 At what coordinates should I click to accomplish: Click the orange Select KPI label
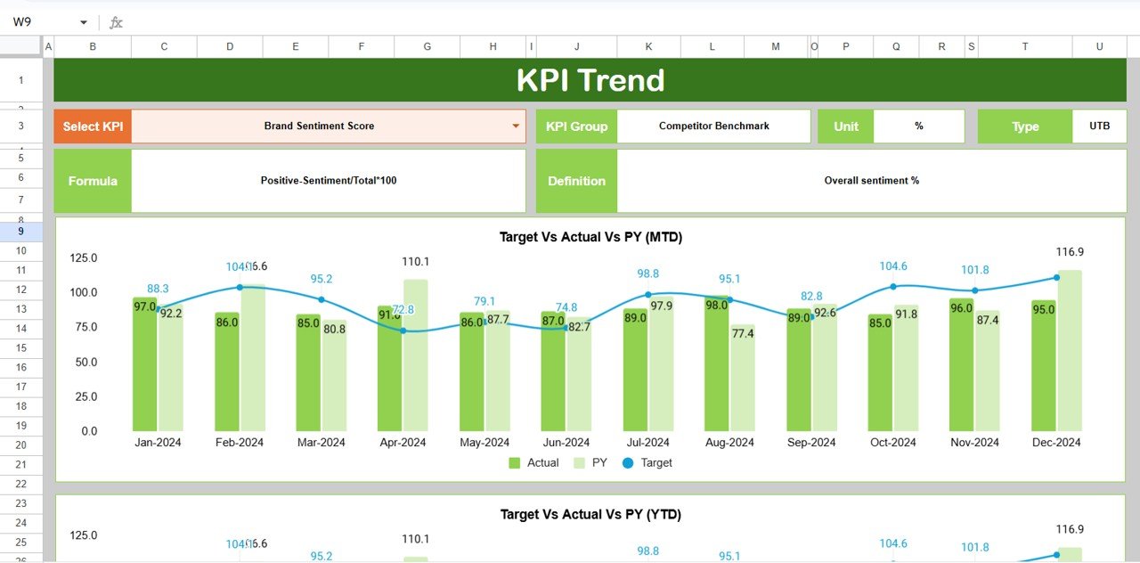[x=92, y=126]
